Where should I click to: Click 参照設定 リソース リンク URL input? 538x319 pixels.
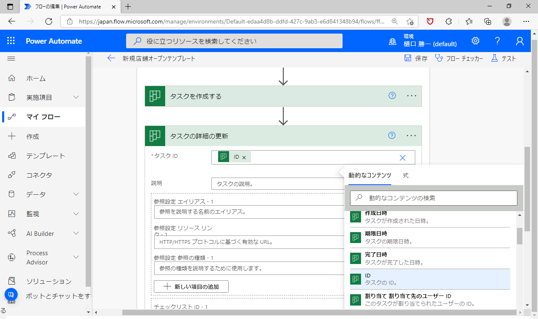coord(249,242)
